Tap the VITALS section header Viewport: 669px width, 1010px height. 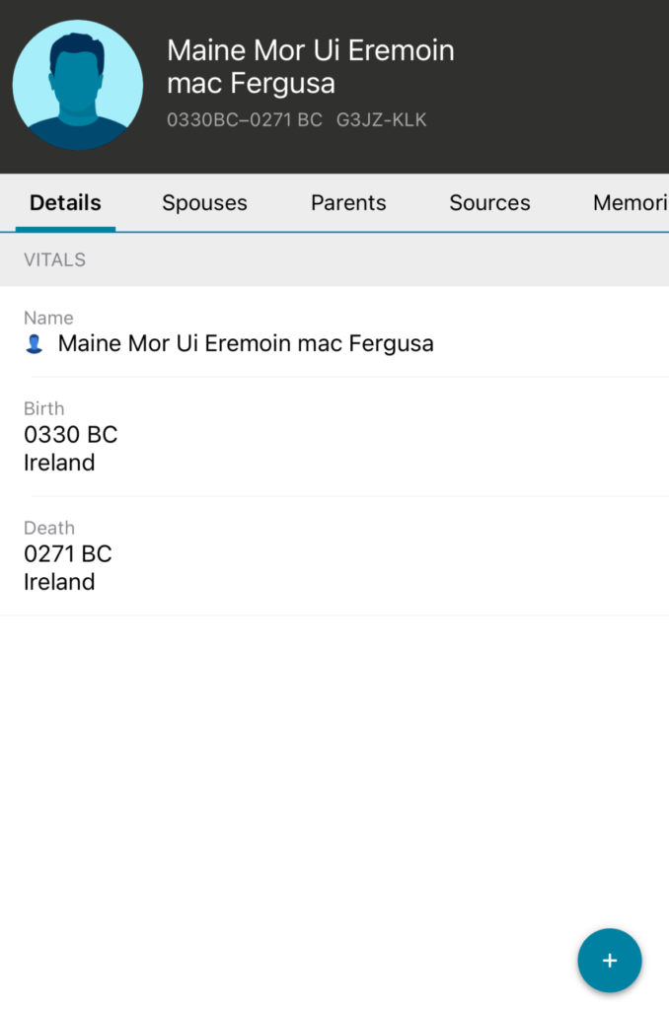[x=54, y=260]
